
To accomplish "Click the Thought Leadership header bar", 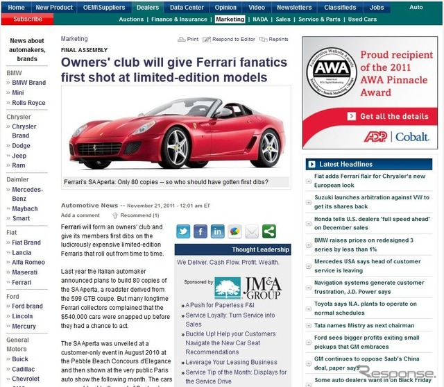I will tap(233, 249).
